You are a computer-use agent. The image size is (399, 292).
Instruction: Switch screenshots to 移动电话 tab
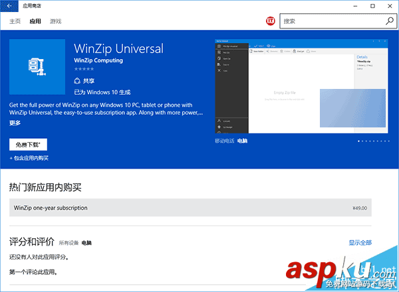225,141
